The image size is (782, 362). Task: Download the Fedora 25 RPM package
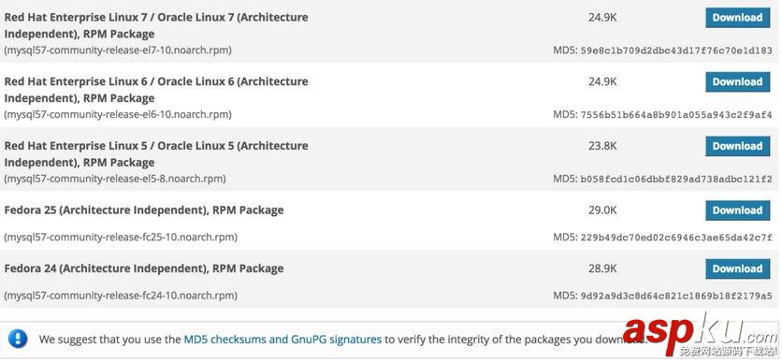(x=737, y=210)
